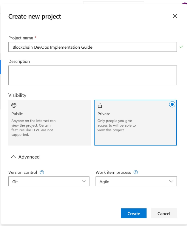Click the green project name validation checkmark

pos(181,47)
